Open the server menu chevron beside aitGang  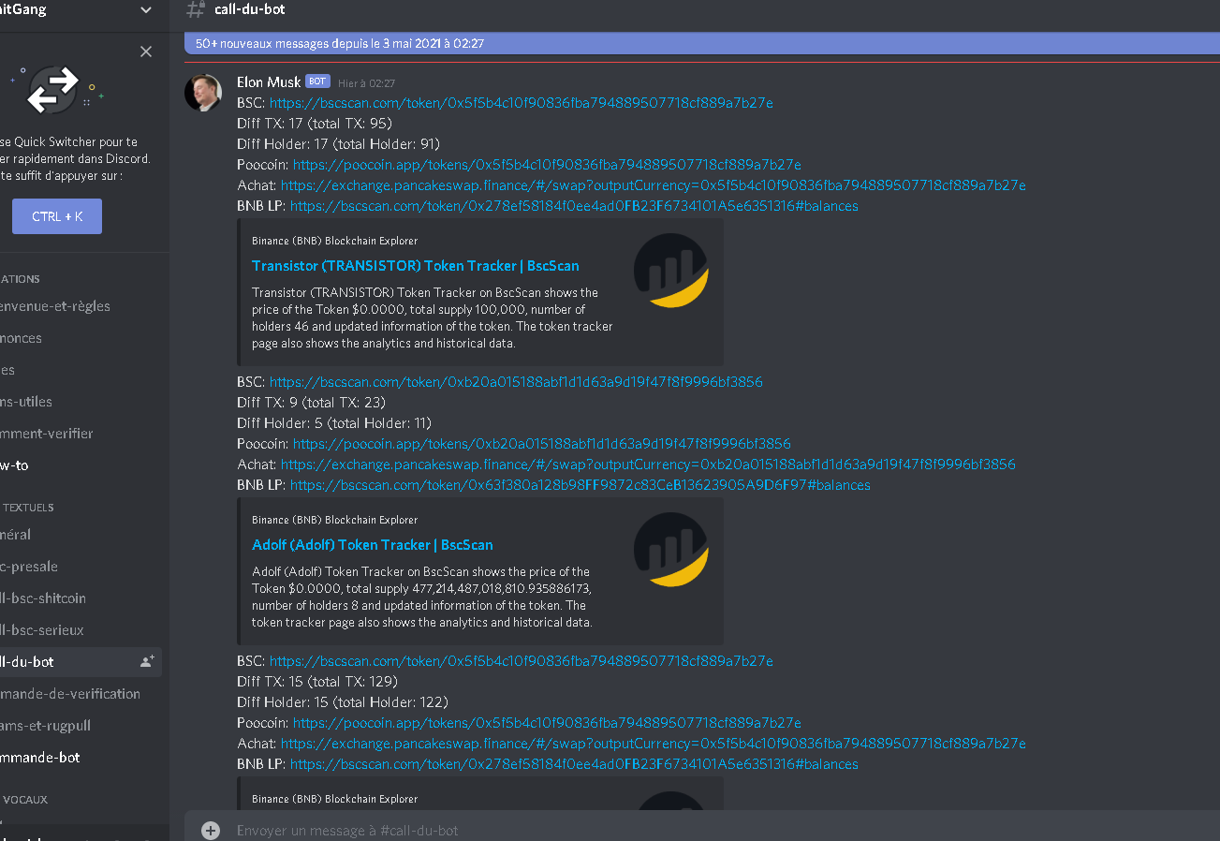pos(145,10)
